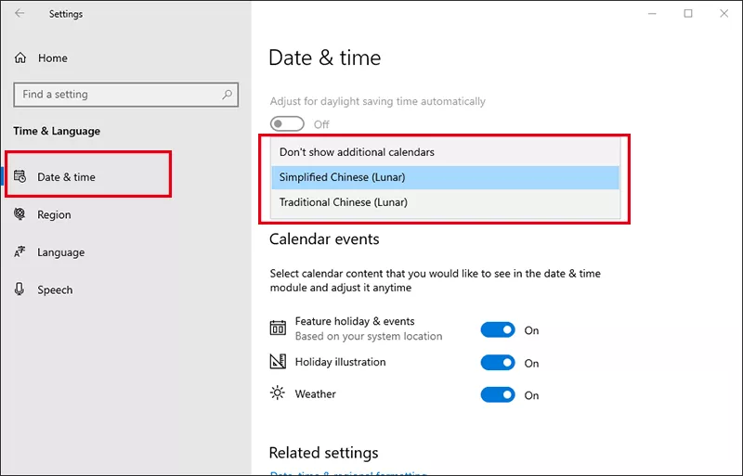Disable the Holiday illustration toggle
The image size is (743, 476).
tap(498, 363)
